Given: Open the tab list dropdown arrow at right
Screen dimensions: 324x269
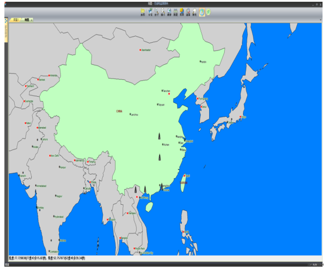Looking at the screenshot, I should click(320, 20).
